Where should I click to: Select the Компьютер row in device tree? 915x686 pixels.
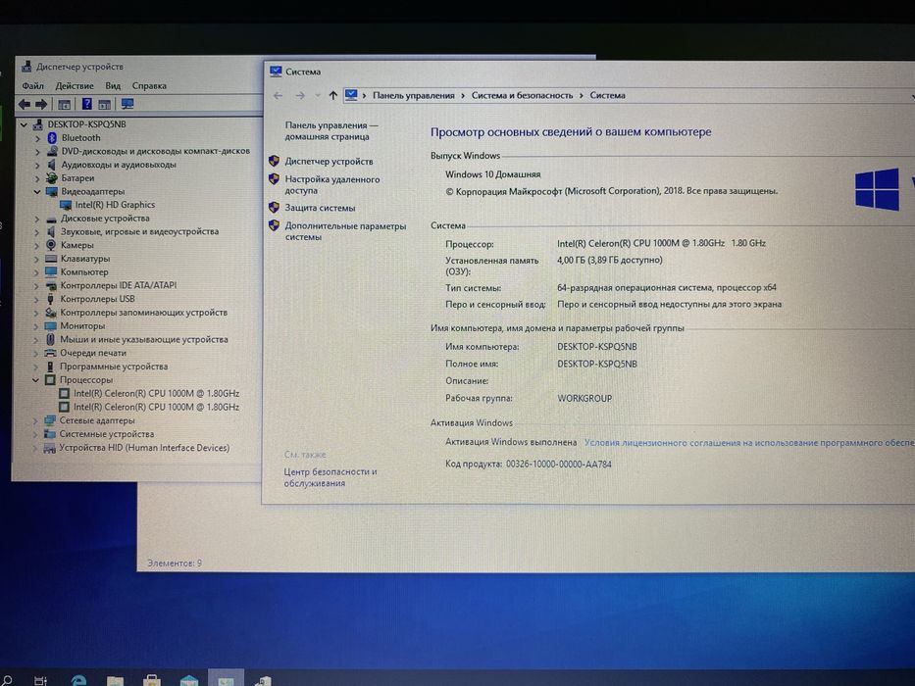click(x=84, y=271)
